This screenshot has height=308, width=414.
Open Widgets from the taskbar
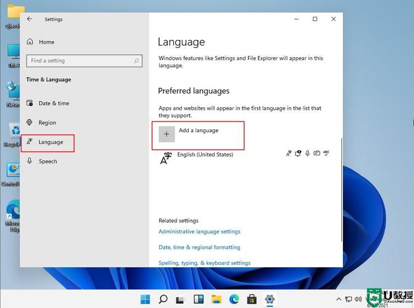tap(199, 299)
